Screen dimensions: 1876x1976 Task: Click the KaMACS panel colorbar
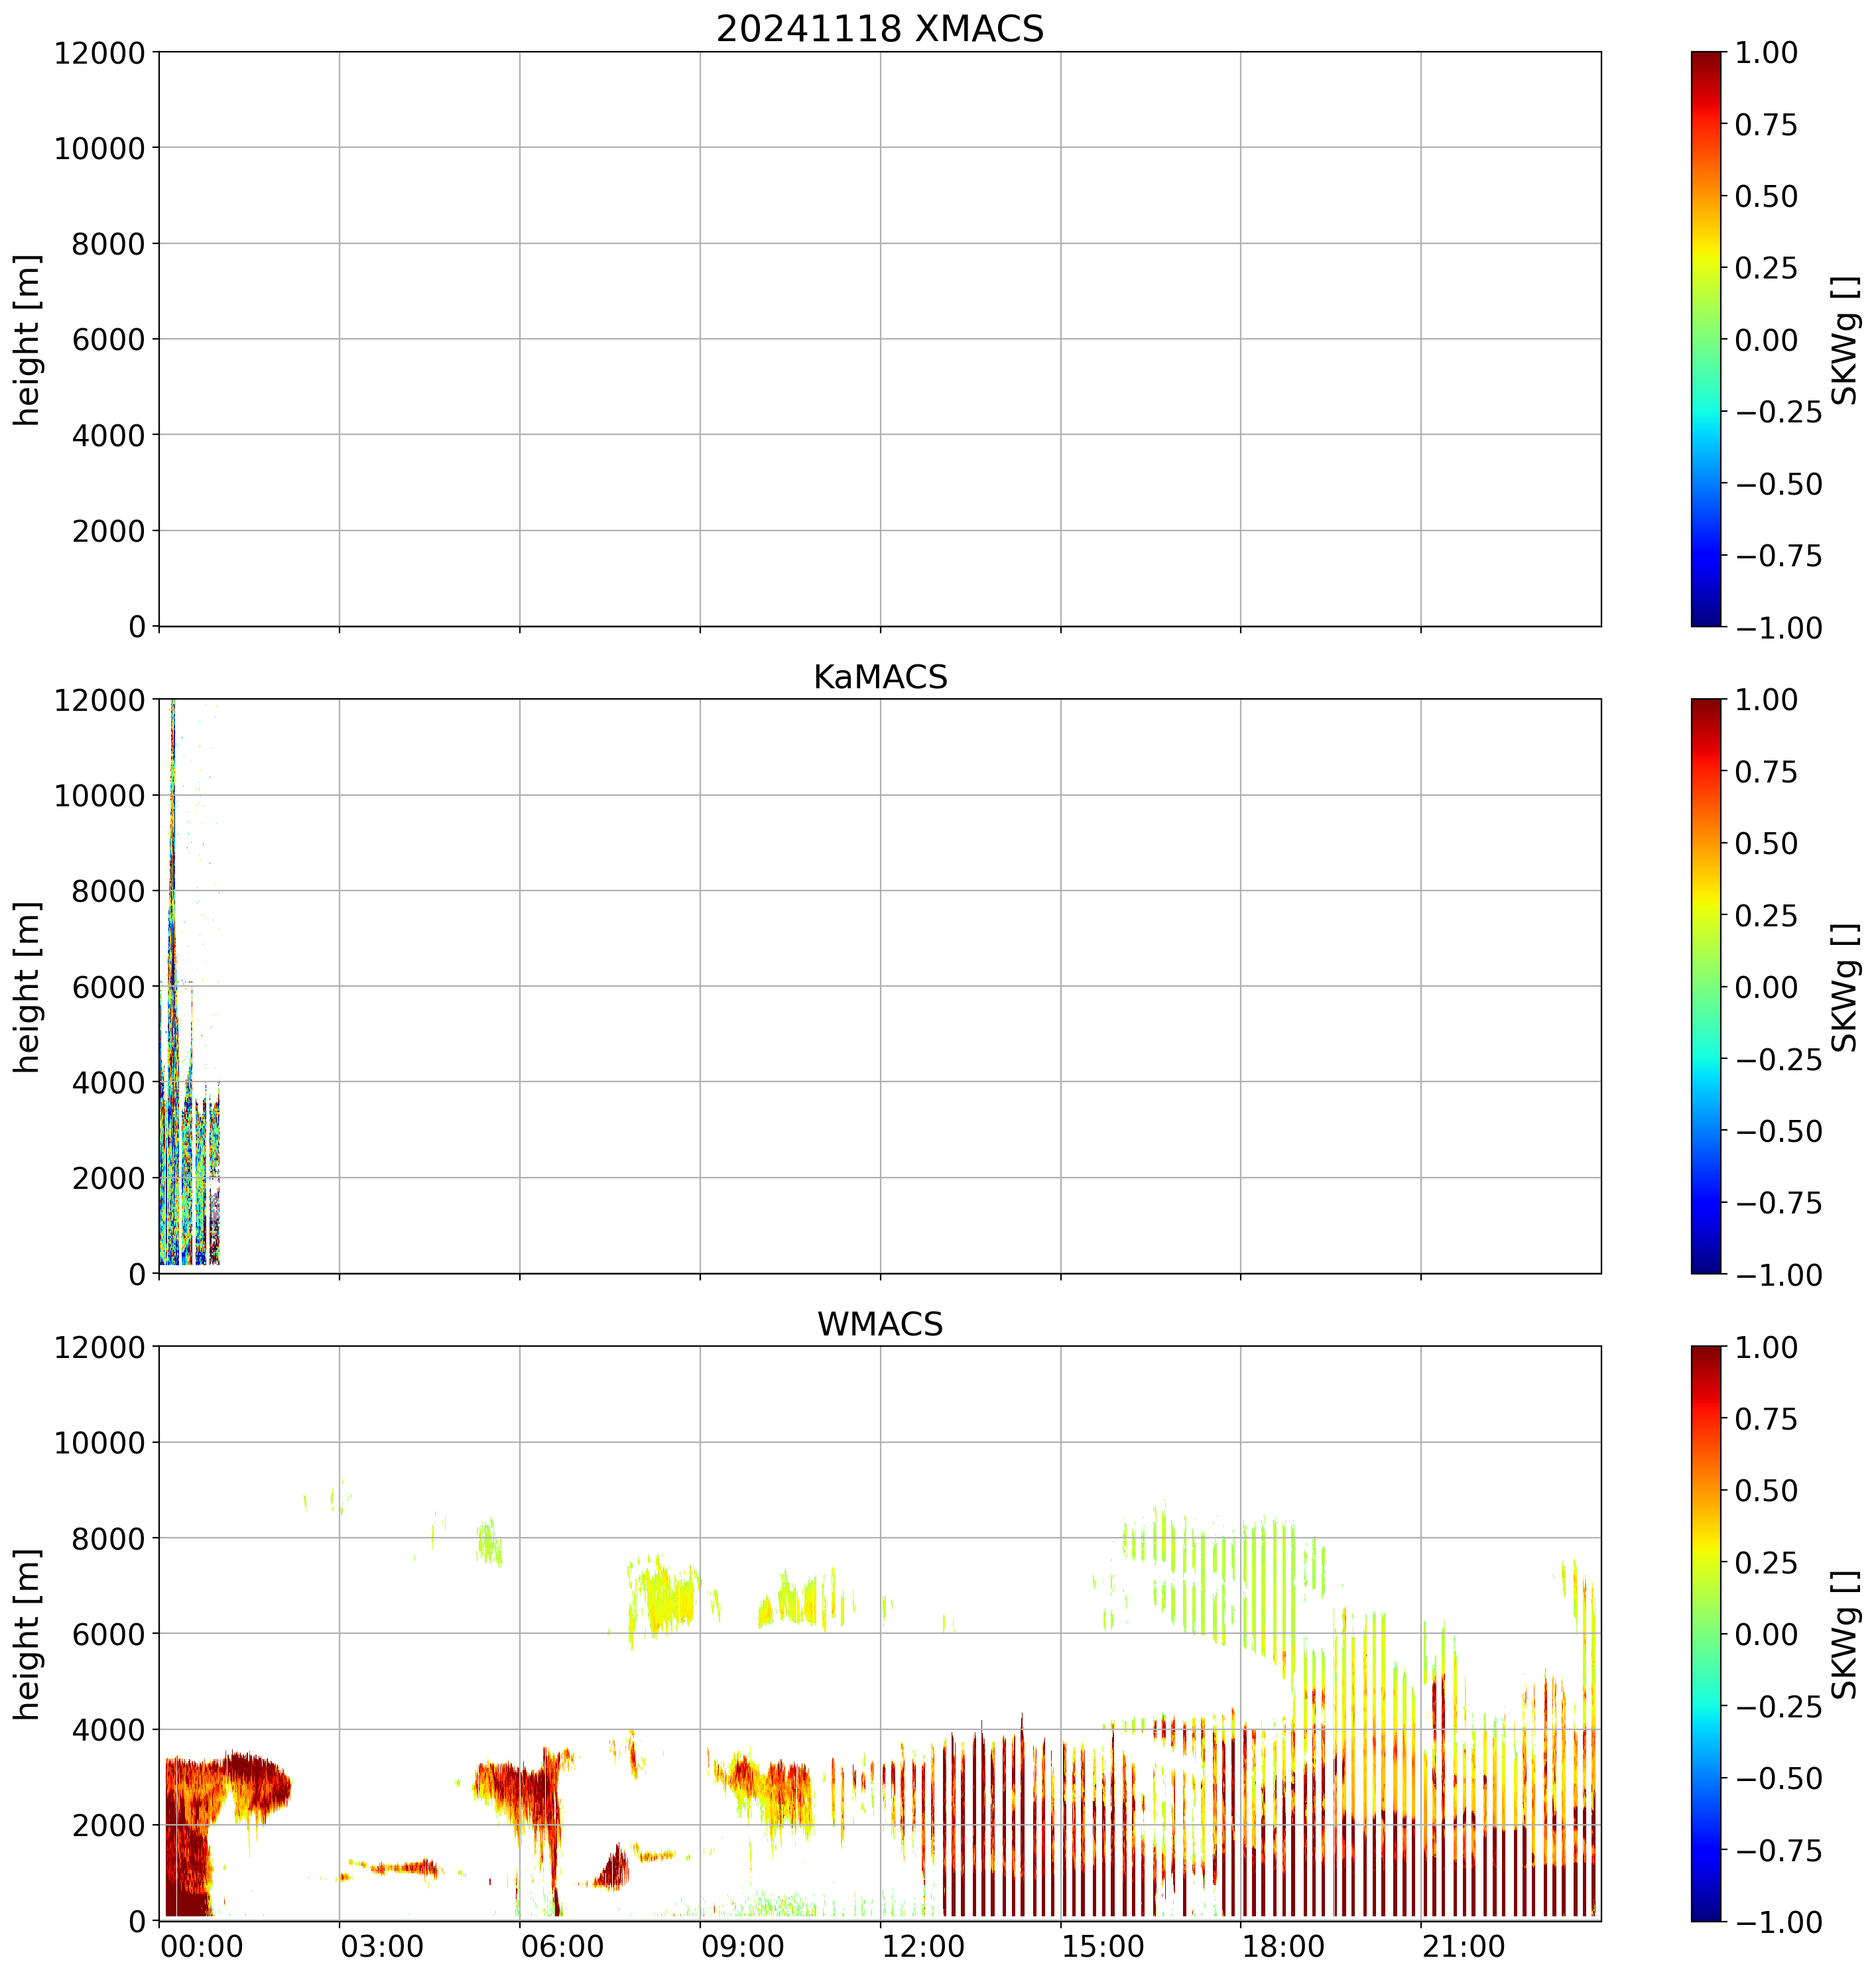1706,986
